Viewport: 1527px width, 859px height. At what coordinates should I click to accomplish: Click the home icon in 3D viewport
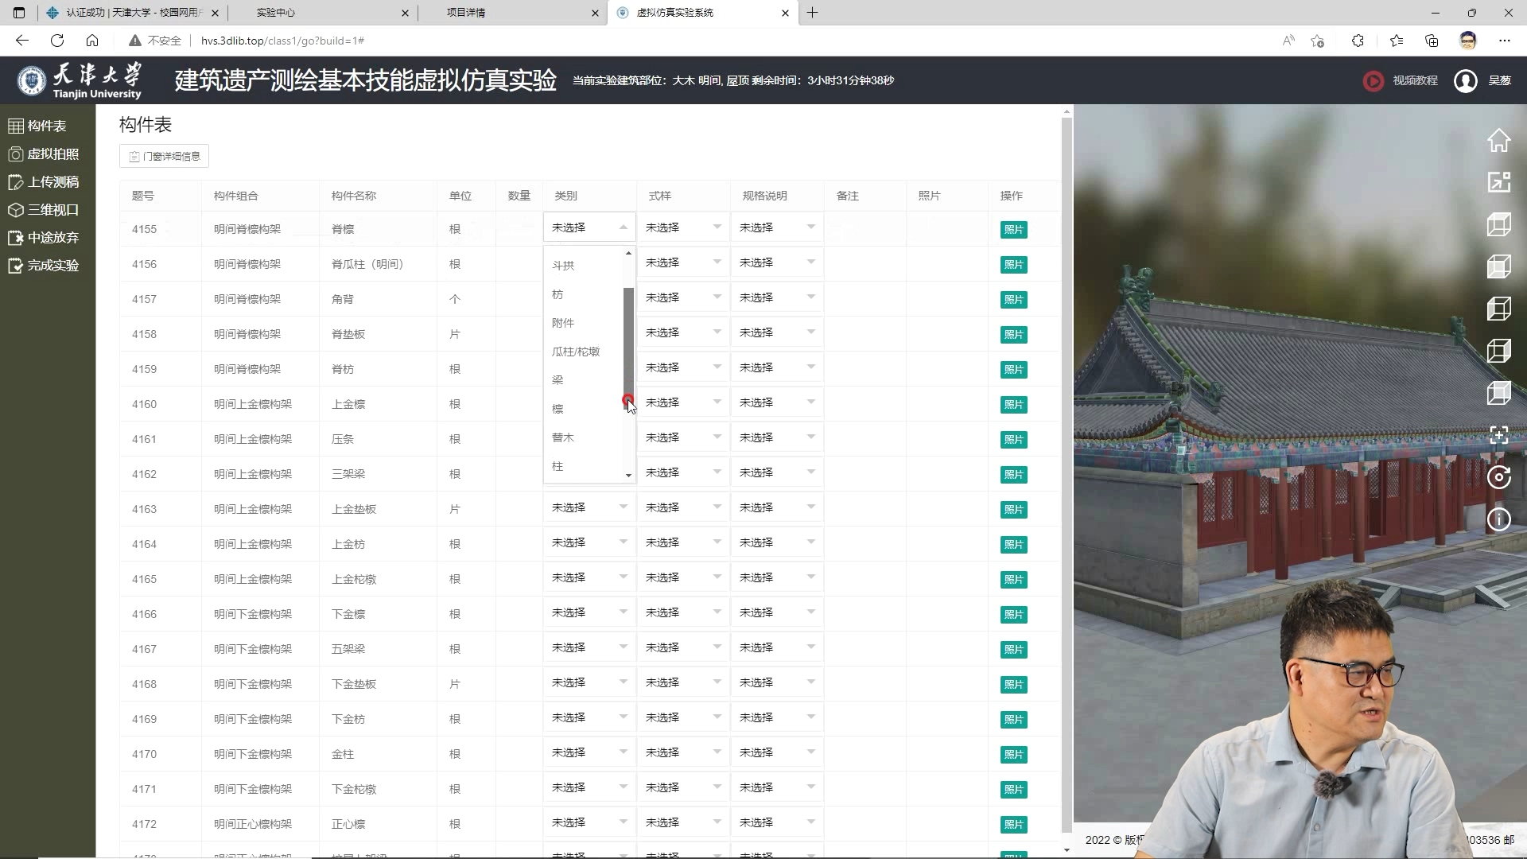1498,141
